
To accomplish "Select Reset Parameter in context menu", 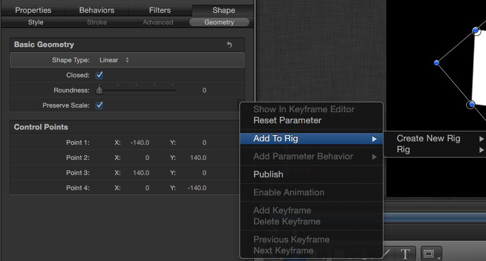I will click(x=287, y=120).
